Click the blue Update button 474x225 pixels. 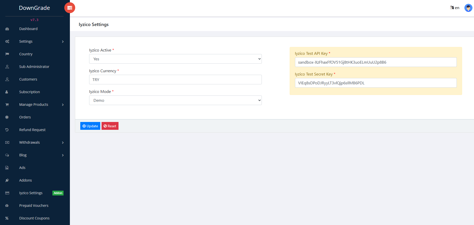(x=90, y=126)
